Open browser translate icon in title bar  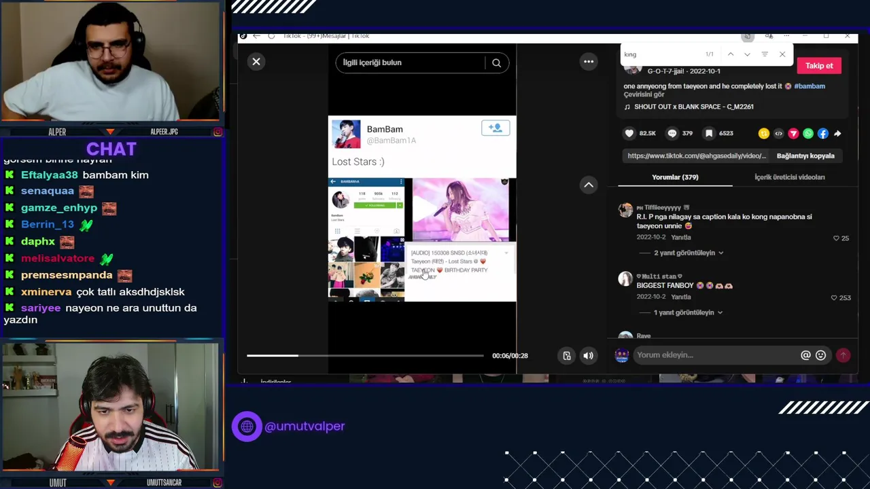point(769,36)
